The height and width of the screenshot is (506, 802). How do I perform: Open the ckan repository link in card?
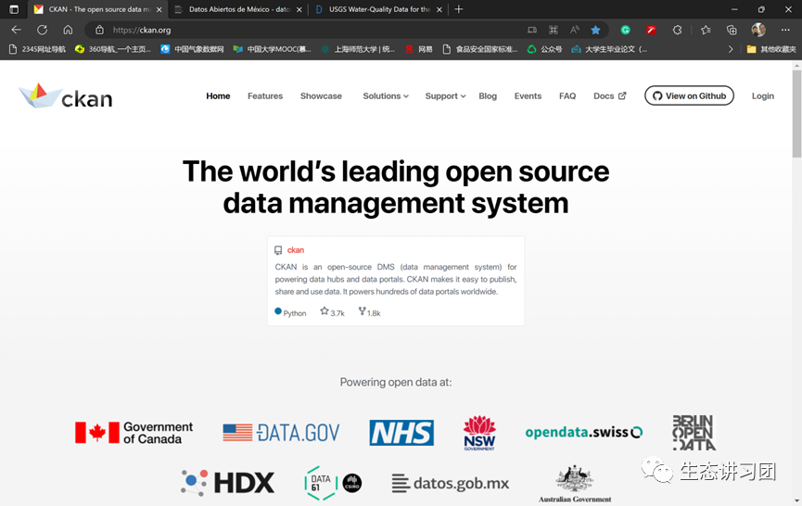[x=296, y=250]
